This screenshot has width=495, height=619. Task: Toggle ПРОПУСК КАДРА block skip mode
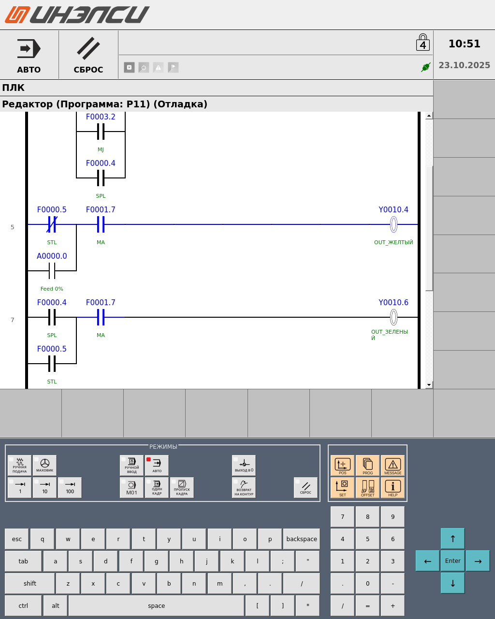tap(182, 487)
